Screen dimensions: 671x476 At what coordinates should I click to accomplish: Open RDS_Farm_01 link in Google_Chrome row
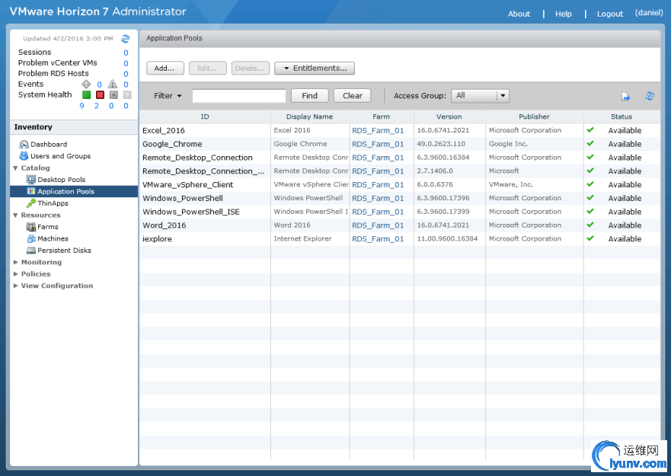378,144
